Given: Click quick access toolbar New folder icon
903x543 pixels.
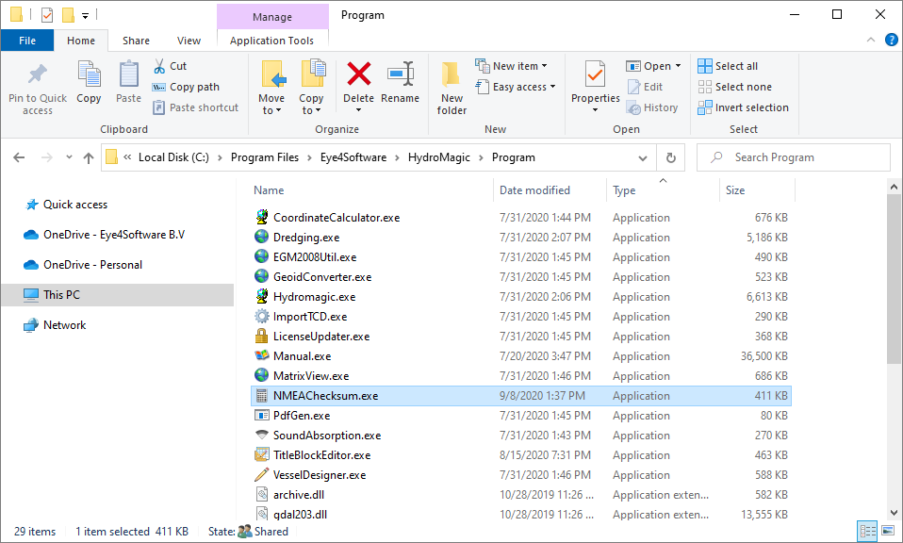Looking at the screenshot, I should 68,15.
